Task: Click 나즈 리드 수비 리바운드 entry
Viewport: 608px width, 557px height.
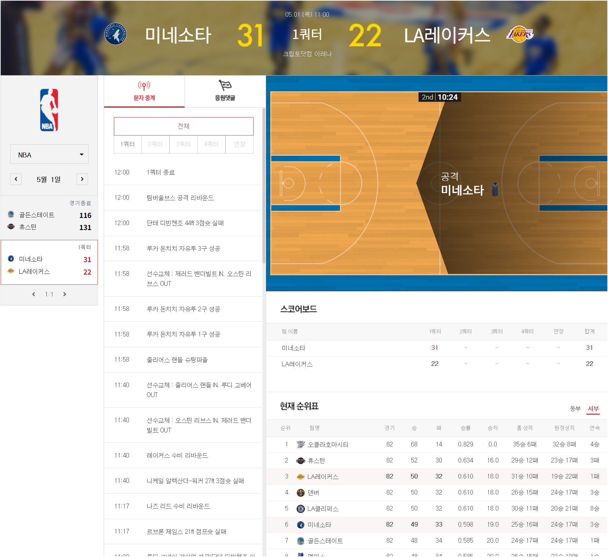Action: point(183,506)
